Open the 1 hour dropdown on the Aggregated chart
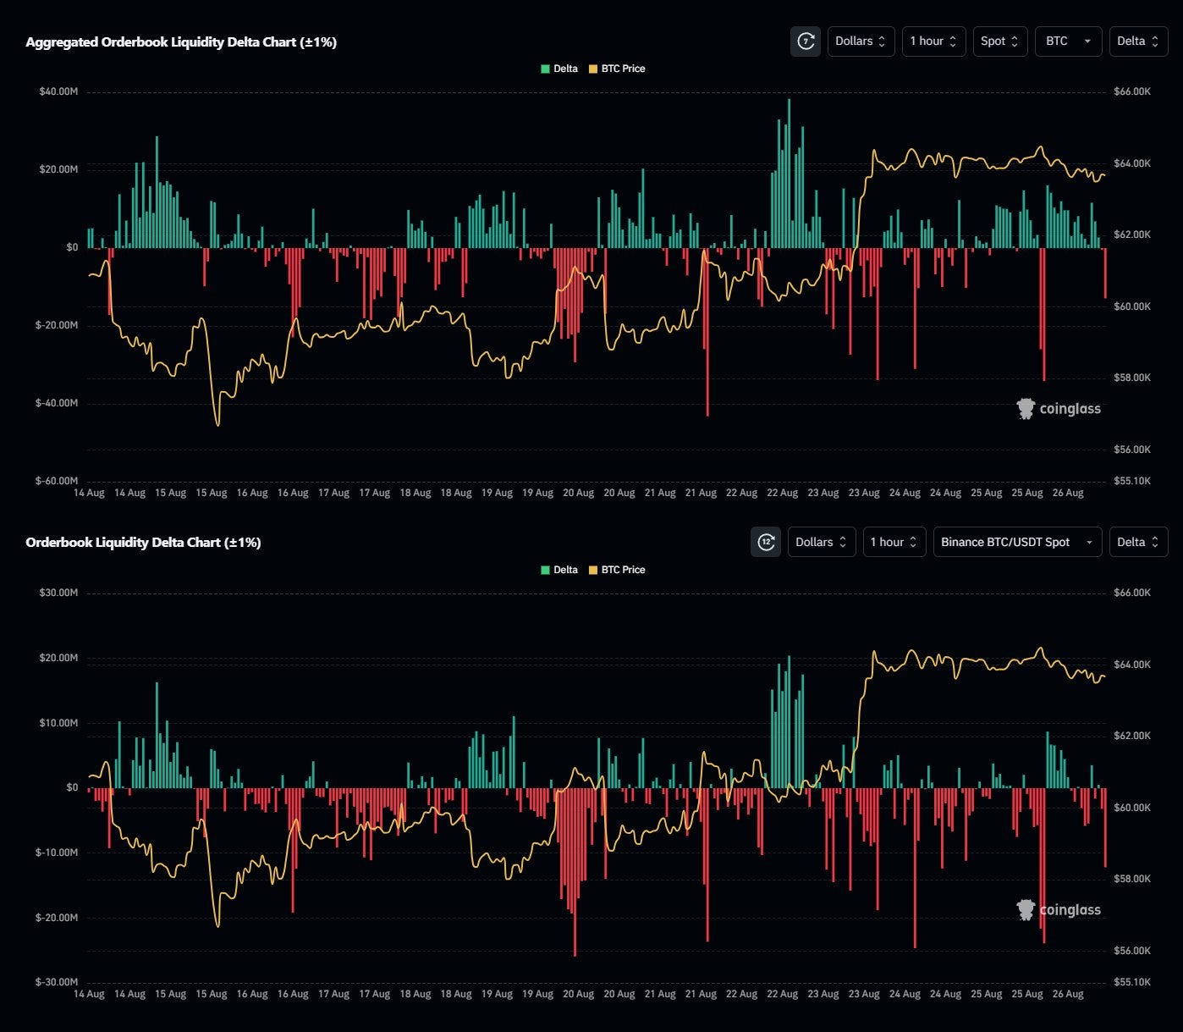The height and width of the screenshot is (1032, 1183). point(933,41)
